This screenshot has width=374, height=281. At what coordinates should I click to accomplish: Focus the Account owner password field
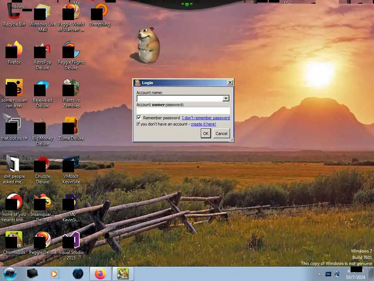point(183,110)
